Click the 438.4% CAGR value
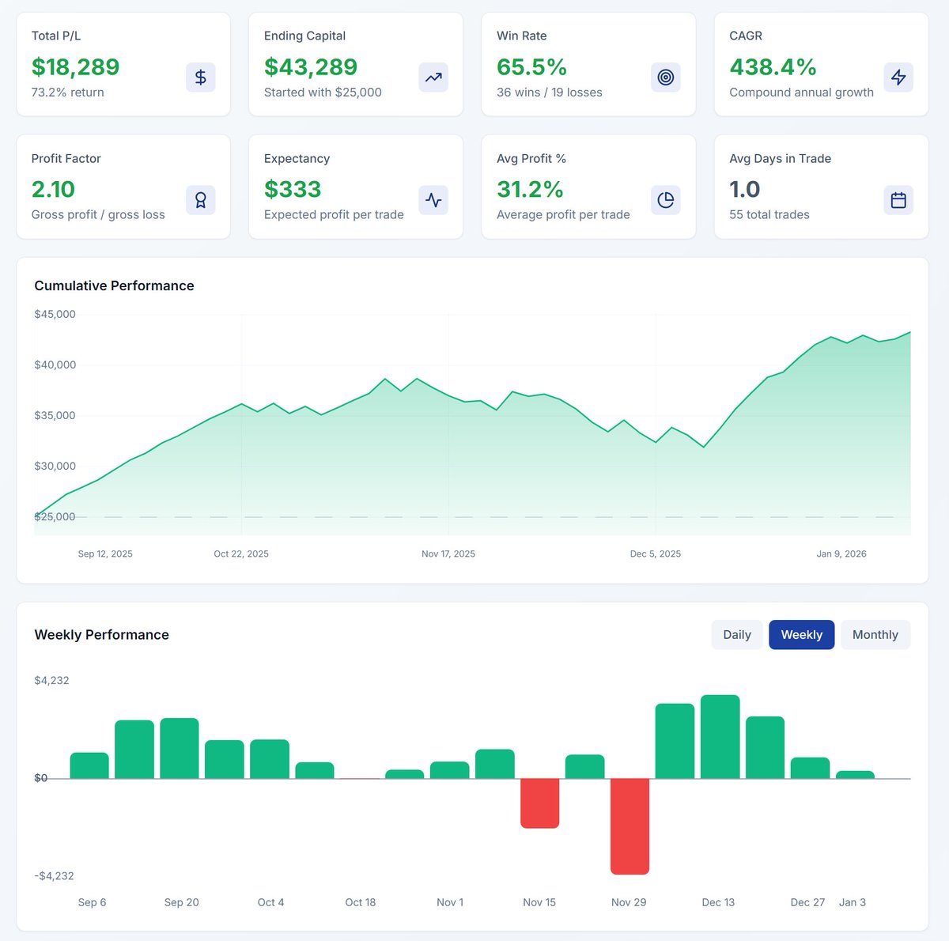Screen dimensions: 949x941 tap(773, 67)
